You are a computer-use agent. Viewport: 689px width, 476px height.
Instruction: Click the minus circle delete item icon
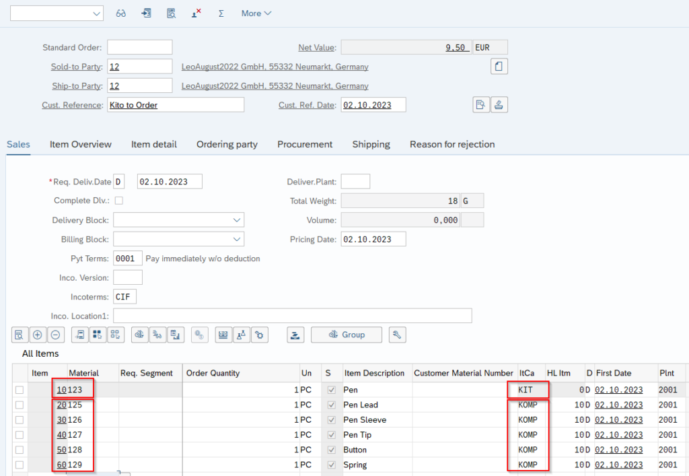tap(55, 335)
